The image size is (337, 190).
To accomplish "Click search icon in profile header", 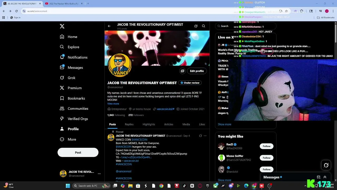I will (204, 26).
